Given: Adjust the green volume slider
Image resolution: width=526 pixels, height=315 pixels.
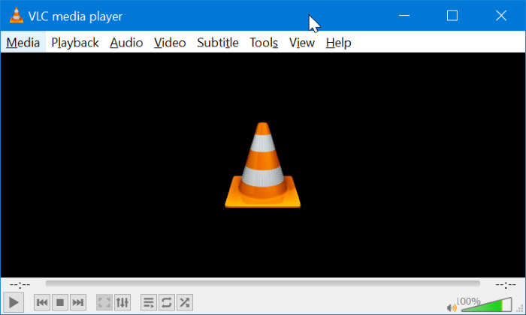Looking at the screenshot, I should pos(486,304).
